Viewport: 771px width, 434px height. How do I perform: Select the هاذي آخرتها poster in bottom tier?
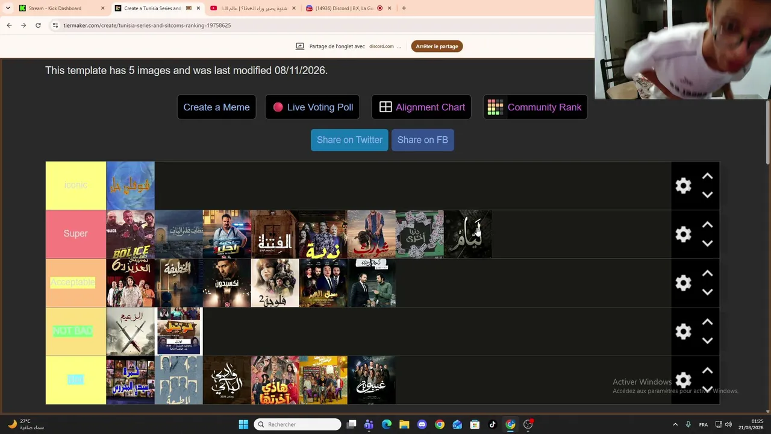(275, 380)
